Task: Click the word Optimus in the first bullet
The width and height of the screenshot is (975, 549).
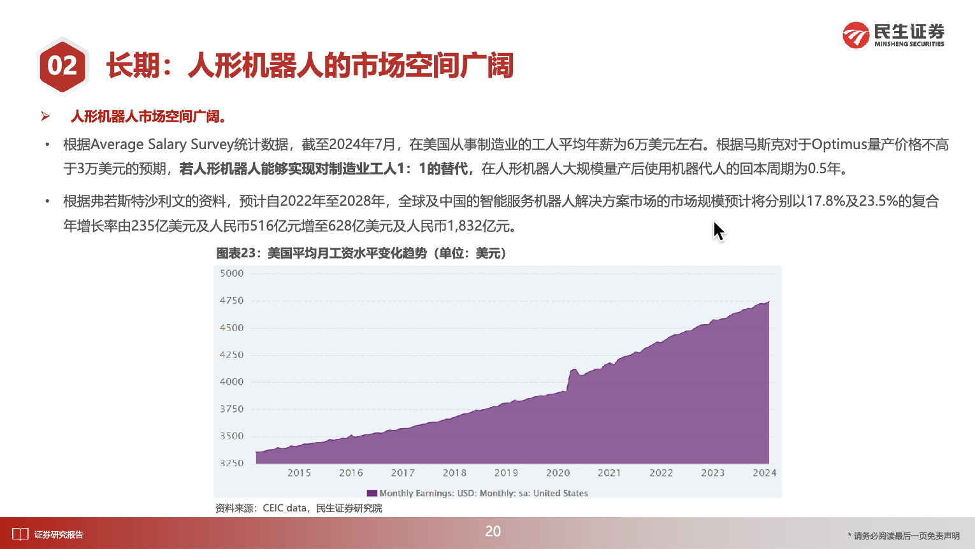Action: click(839, 145)
